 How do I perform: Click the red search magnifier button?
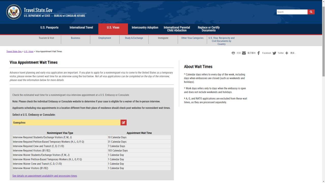pos(311,12)
